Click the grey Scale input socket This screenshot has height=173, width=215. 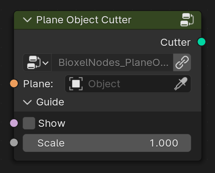click(x=14, y=143)
